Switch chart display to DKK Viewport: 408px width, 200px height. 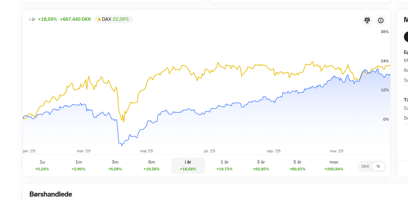365,166
